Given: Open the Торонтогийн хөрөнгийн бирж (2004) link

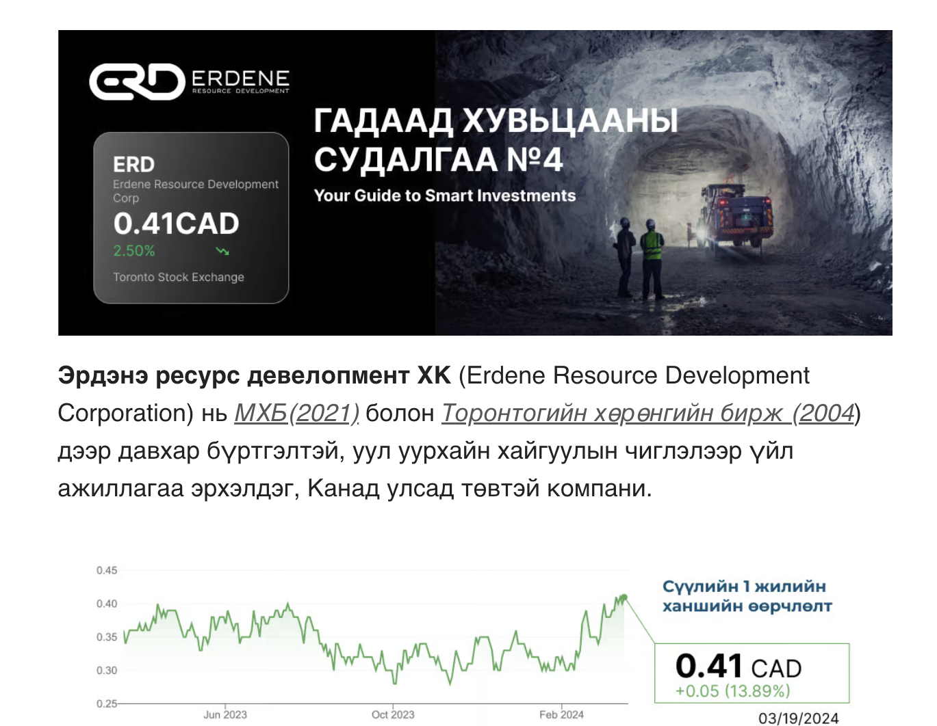Looking at the screenshot, I should (x=648, y=414).
